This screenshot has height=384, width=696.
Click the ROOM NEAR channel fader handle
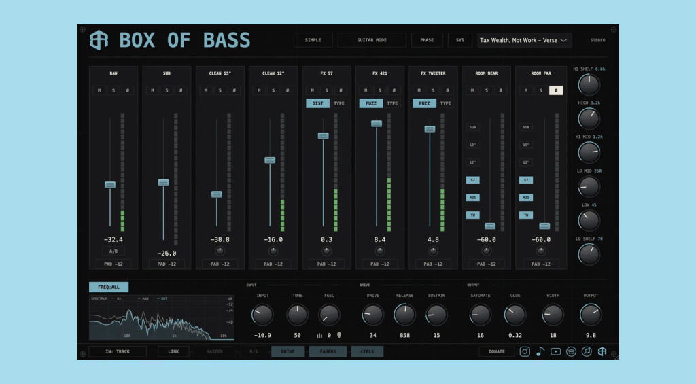(x=490, y=226)
